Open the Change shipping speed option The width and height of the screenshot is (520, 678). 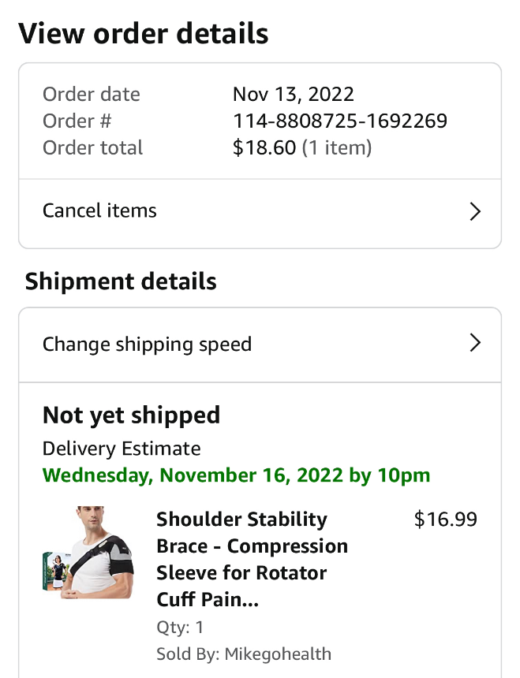pos(148,345)
